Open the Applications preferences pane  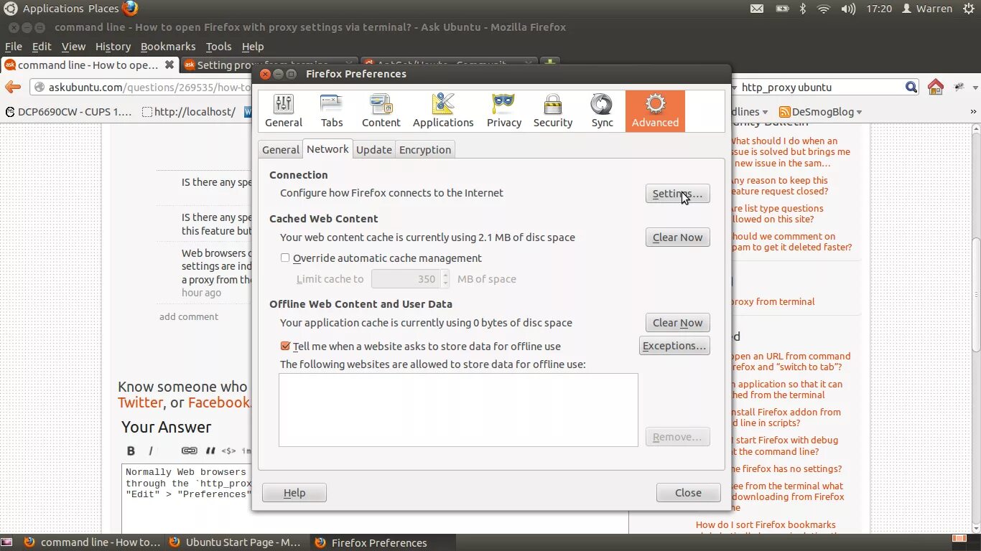click(443, 111)
